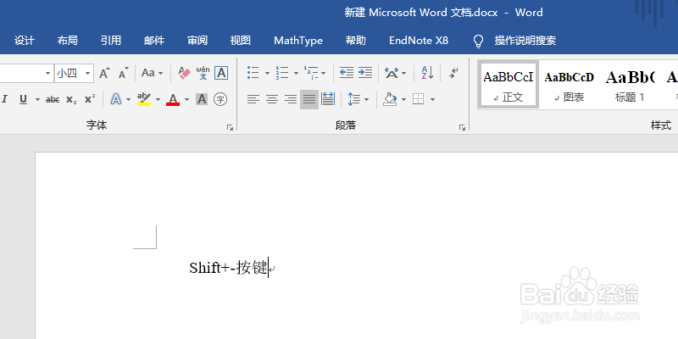678x339 pixels.
Task: Expand underline style dropdown arrow
Action: 37,99
